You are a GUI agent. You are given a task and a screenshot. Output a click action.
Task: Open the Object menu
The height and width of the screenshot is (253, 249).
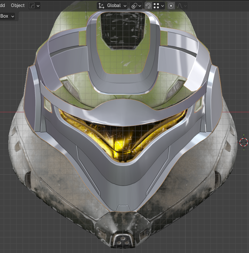pos(18,5)
